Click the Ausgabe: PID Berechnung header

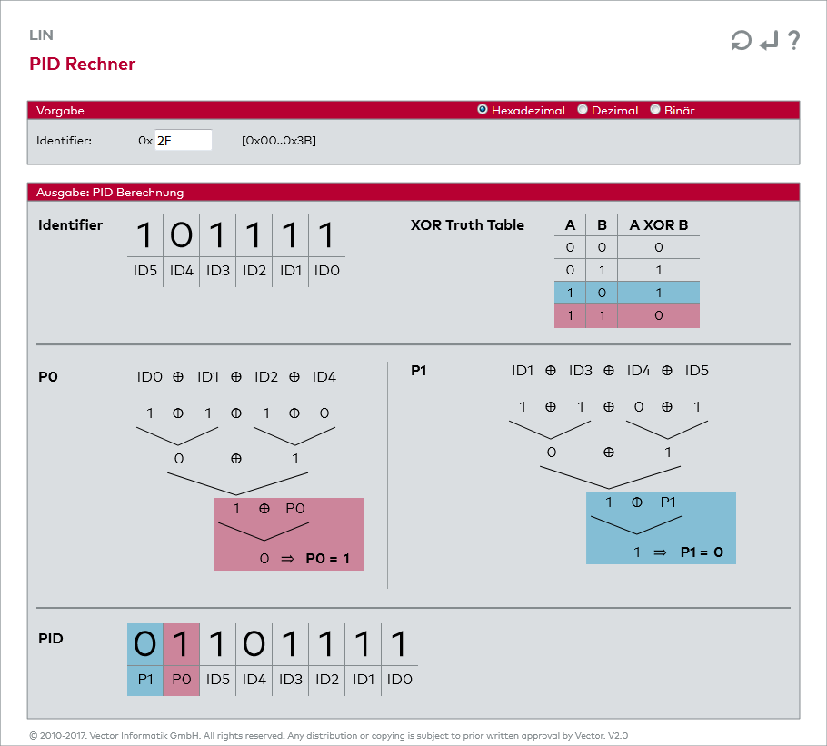point(110,192)
